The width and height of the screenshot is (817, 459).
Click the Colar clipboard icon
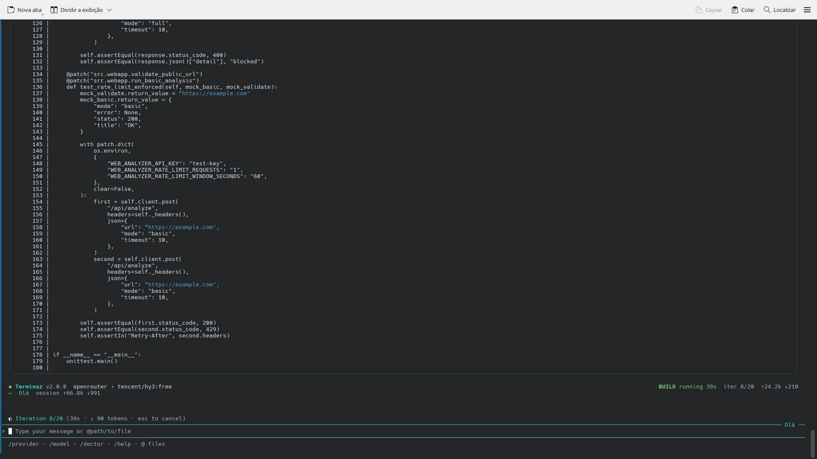[x=735, y=10]
